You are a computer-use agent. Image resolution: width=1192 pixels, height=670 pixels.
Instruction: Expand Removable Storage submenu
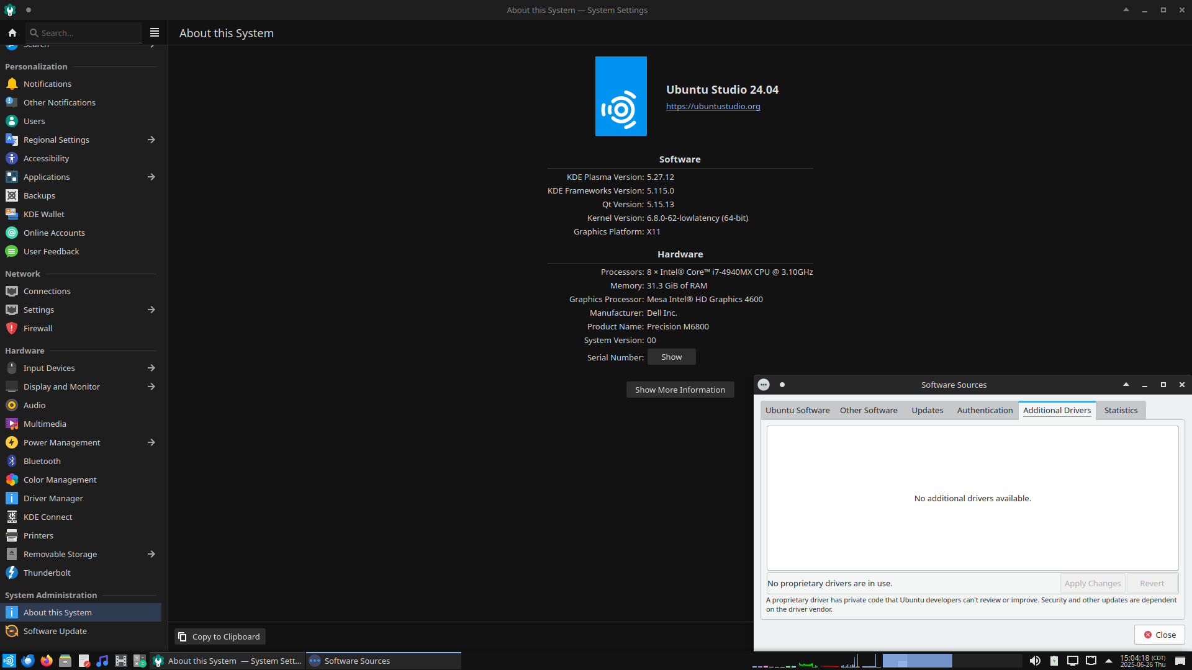(151, 554)
